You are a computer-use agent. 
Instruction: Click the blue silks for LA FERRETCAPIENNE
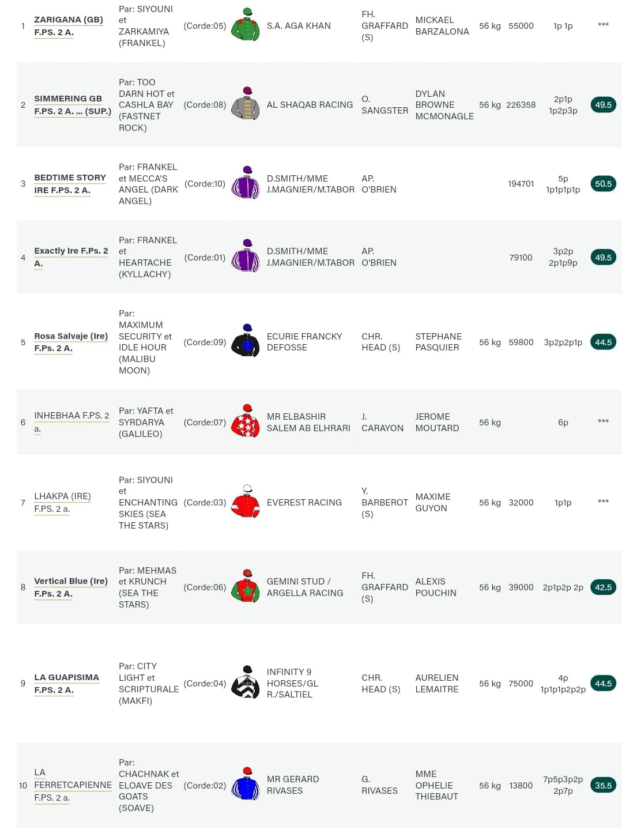pos(246,784)
